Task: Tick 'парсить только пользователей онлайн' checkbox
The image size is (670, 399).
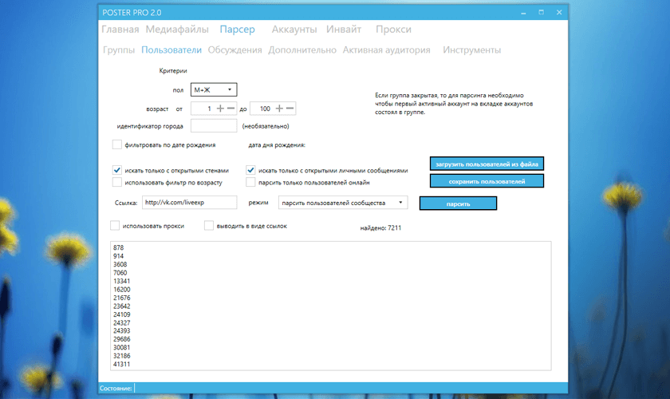Action: pyautogui.click(x=250, y=182)
